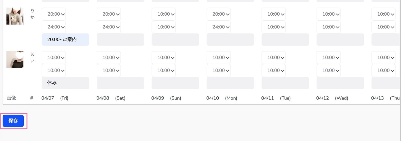The height and width of the screenshot is (141, 401).
Task: Expand りか's start time dropdown for 04/08
Action: tap(109, 14)
